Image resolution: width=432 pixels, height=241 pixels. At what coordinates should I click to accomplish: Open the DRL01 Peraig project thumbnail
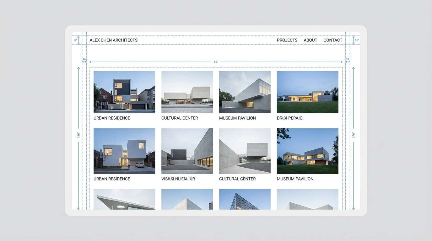tap(307, 92)
